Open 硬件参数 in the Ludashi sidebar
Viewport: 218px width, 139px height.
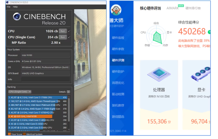pos(118,49)
